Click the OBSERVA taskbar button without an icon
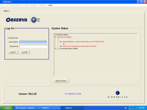 click(x=72, y=108)
